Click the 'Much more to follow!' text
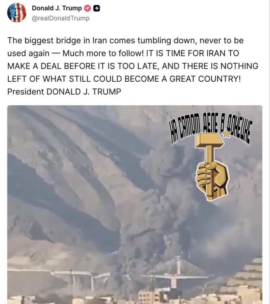This screenshot has height=304, width=270. 103,53
